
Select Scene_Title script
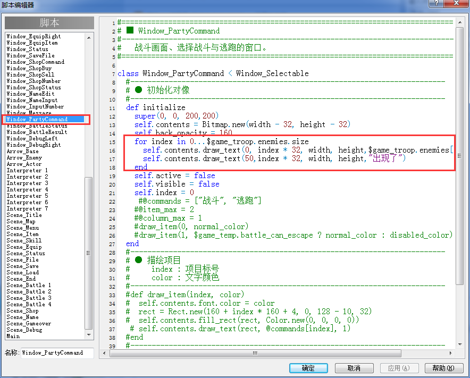tap(24, 215)
